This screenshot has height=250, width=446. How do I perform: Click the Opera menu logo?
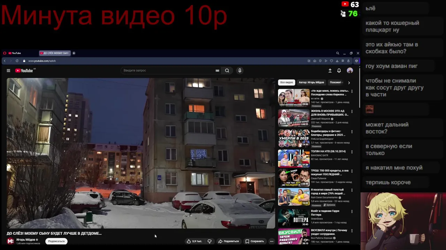point(5,53)
